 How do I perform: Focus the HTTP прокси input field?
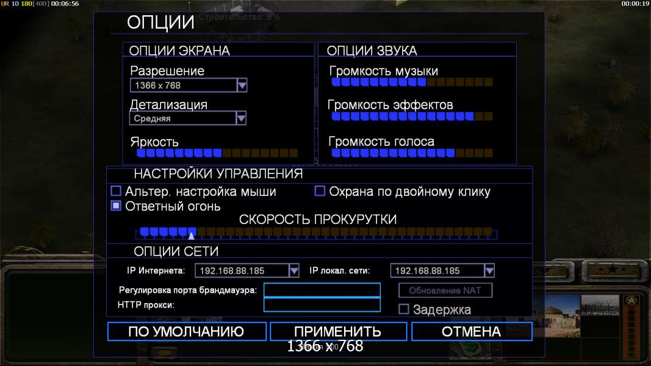point(322,305)
